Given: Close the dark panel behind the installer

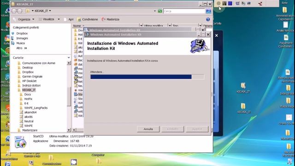Looking at the screenshot, I should pos(217,36).
